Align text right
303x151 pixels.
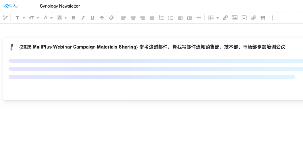[x=143, y=18]
